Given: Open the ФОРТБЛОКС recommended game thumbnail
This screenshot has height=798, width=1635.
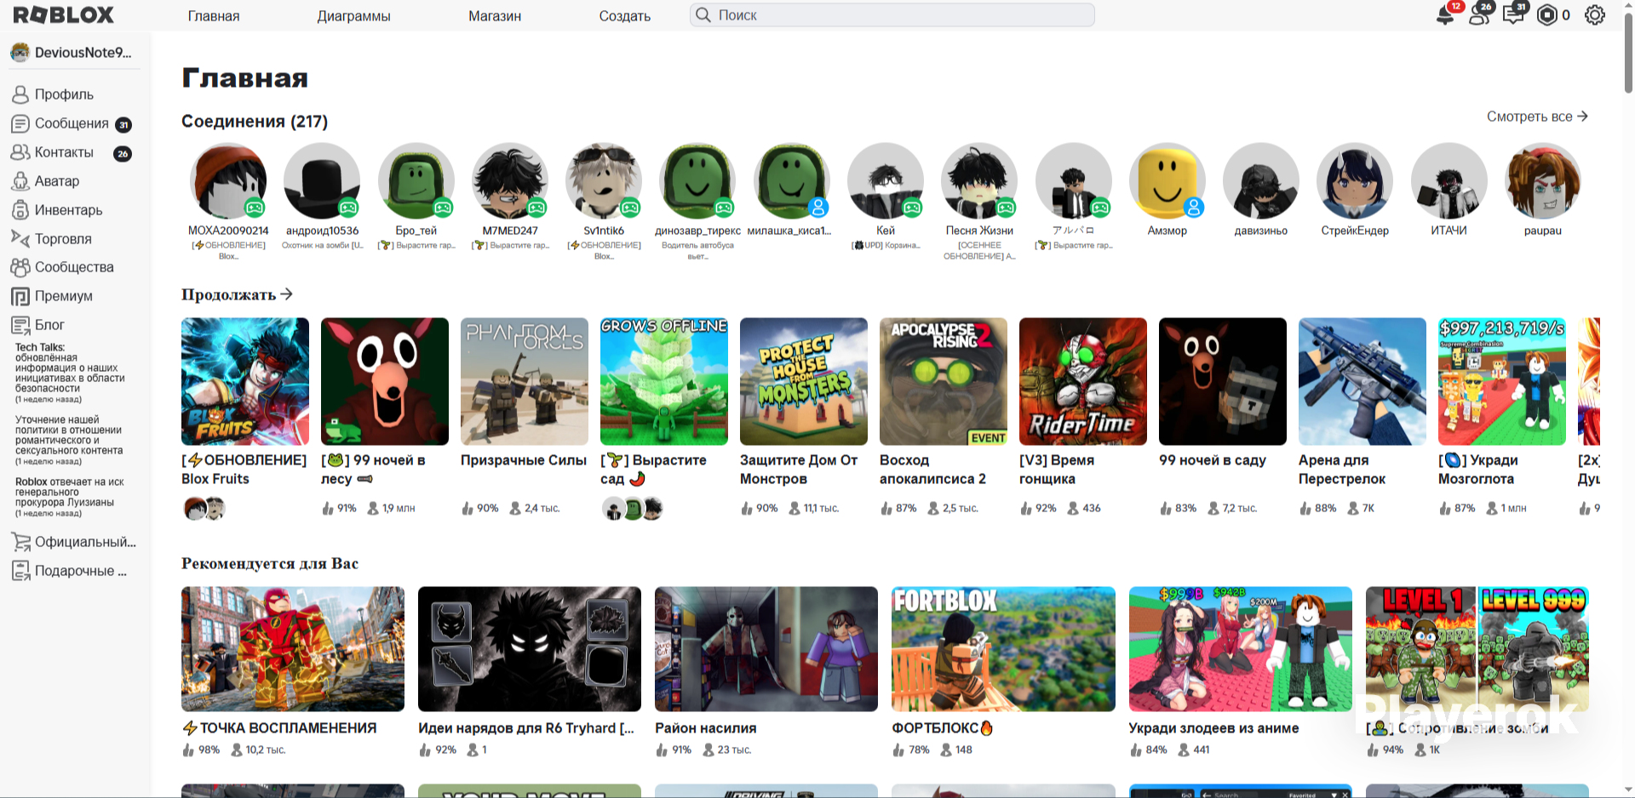Looking at the screenshot, I should [1003, 649].
